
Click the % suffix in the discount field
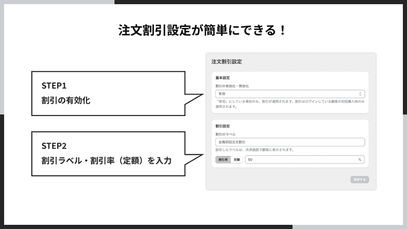tap(360, 160)
